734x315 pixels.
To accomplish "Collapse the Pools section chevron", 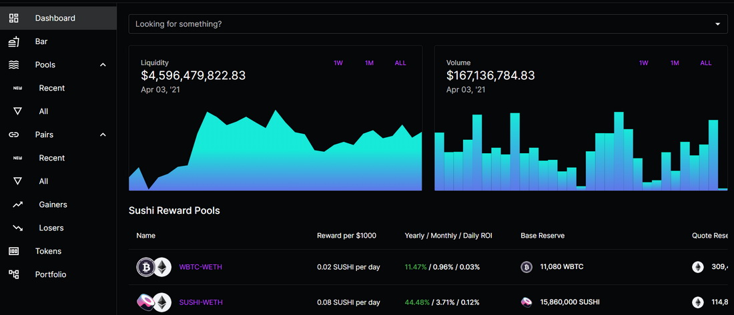I will tap(103, 65).
